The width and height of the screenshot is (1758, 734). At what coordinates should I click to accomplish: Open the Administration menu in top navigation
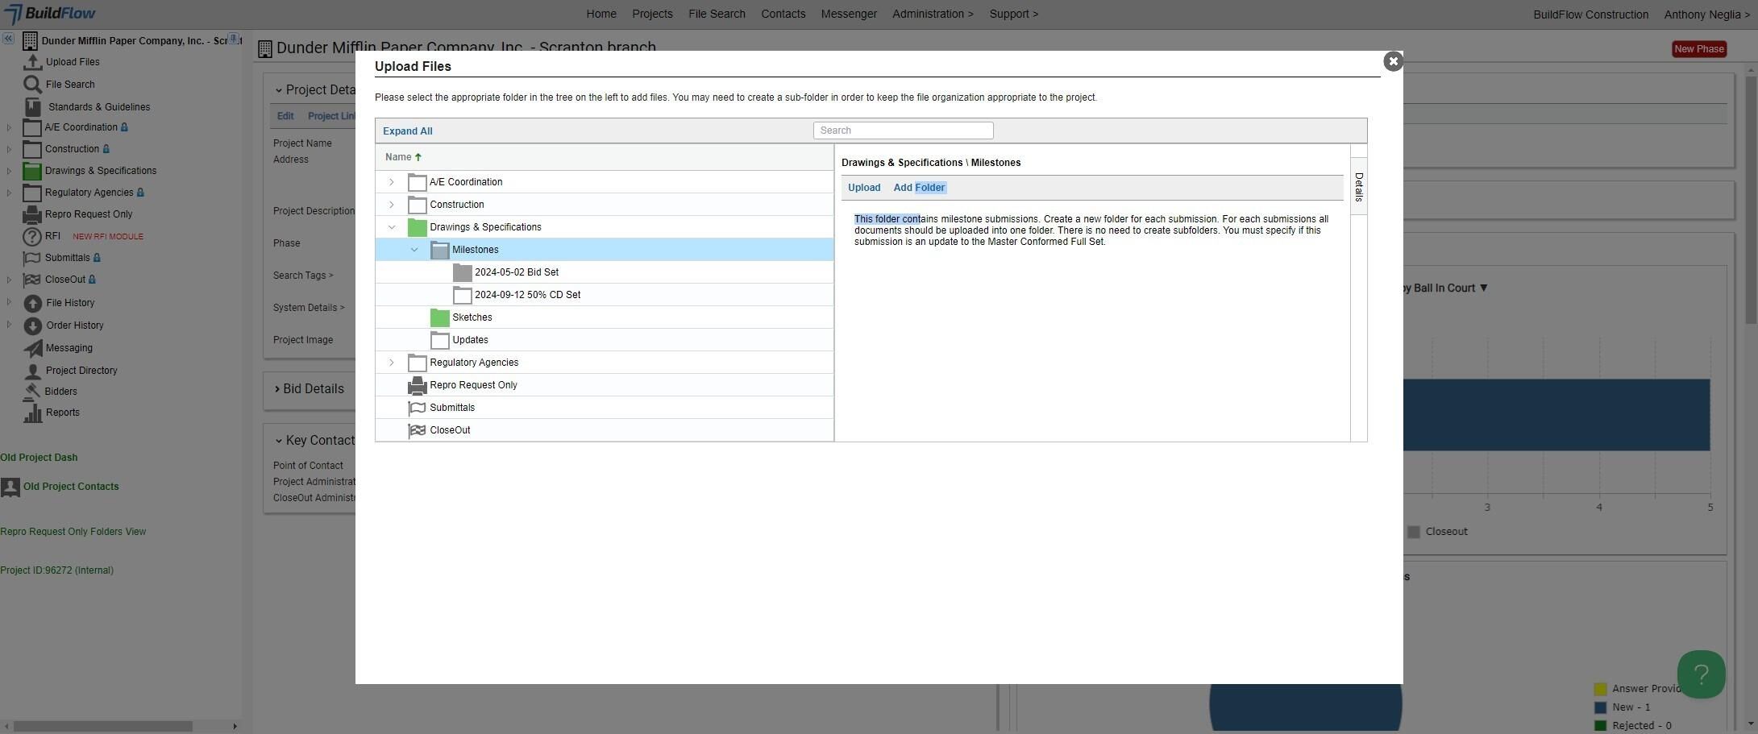click(933, 14)
